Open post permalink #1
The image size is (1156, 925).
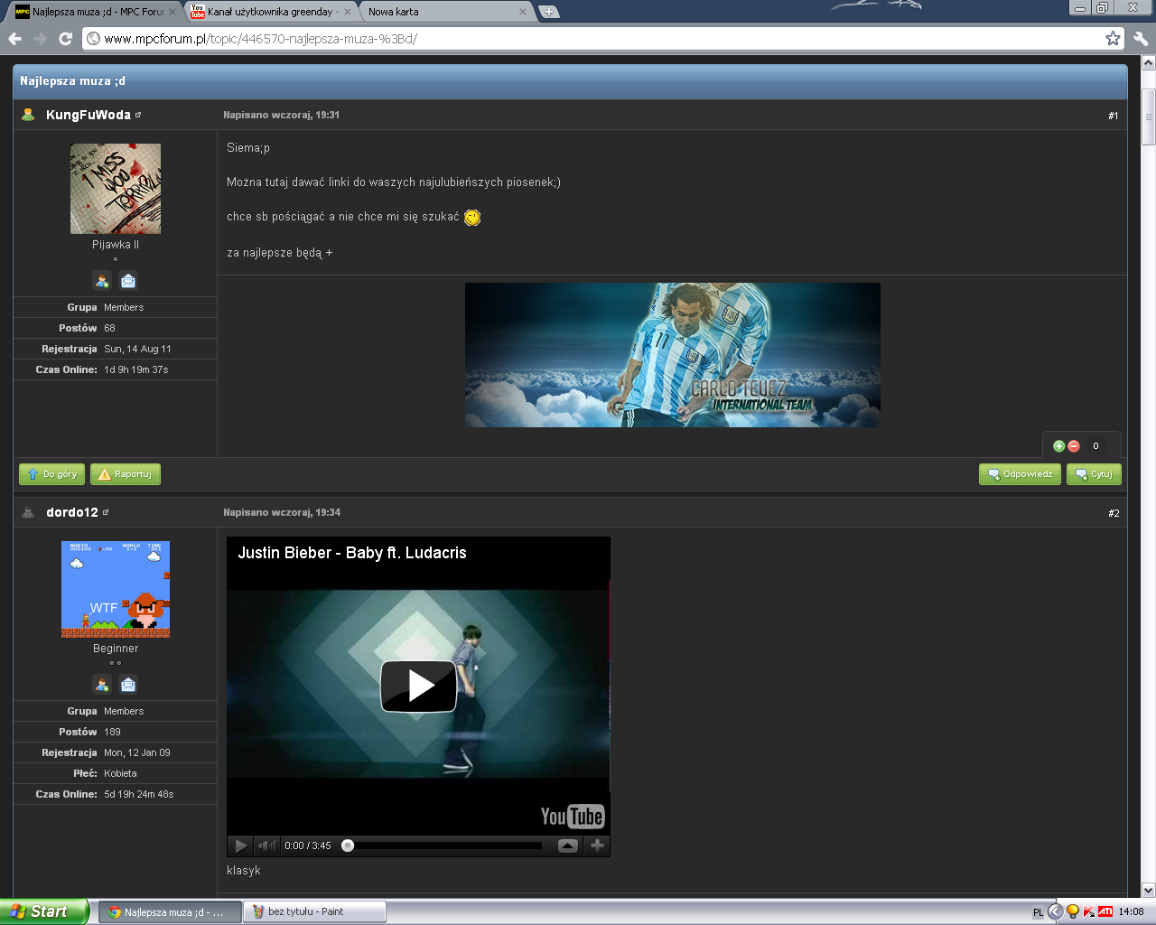(1114, 116)
